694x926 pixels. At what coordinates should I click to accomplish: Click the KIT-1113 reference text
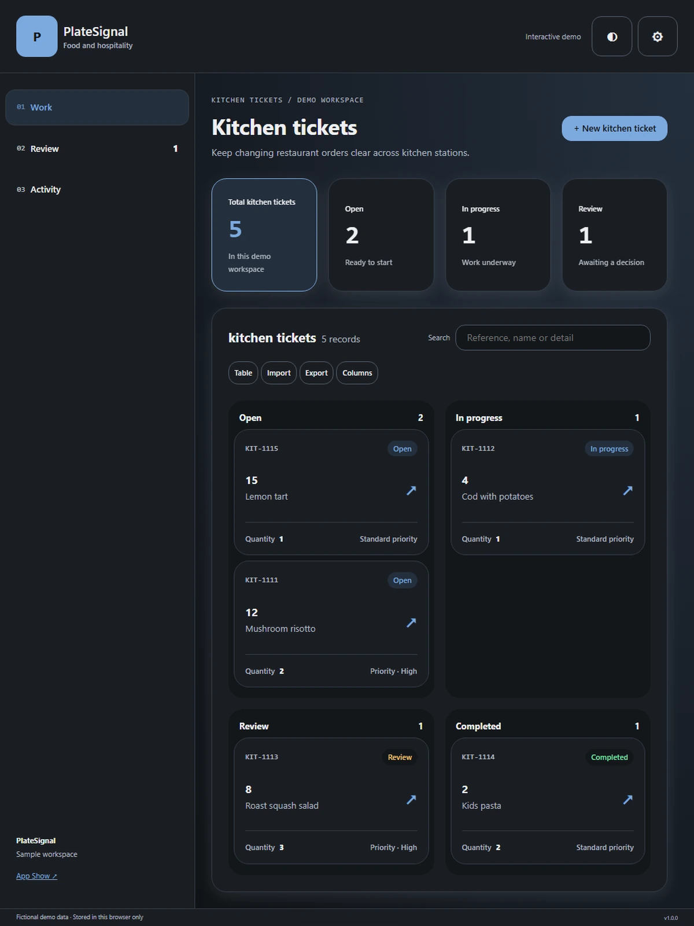pyautogui.click(x=261, y=757)
